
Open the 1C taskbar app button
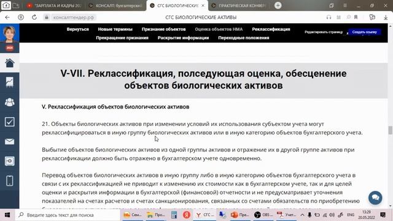click(133, 215)
